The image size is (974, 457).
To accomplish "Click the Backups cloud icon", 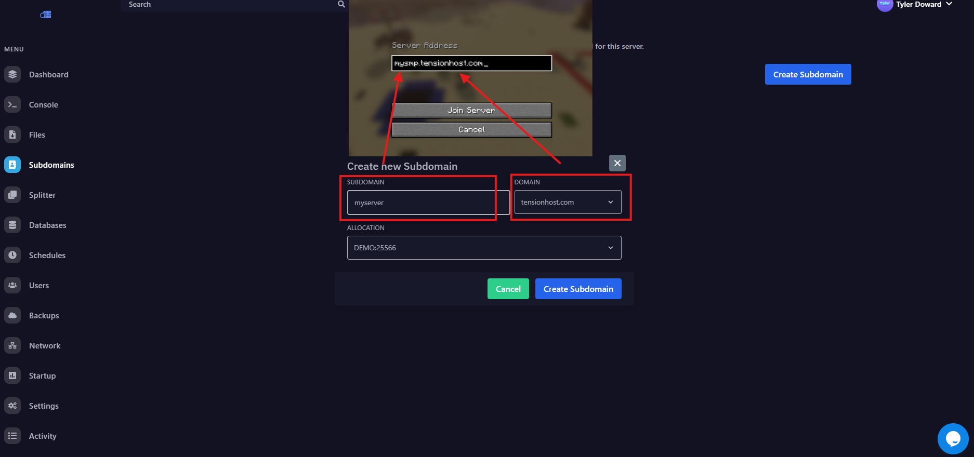I will tap(12, 315).
